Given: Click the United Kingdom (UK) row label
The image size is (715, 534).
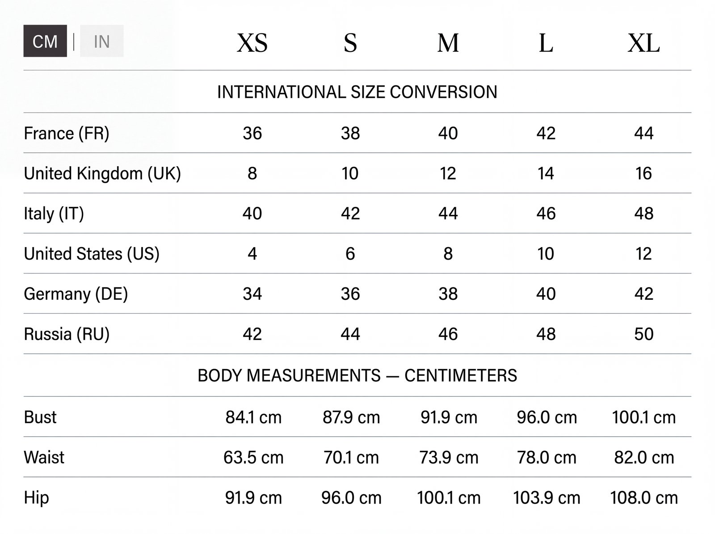Looking at the screenshot, I should point(102,173).
